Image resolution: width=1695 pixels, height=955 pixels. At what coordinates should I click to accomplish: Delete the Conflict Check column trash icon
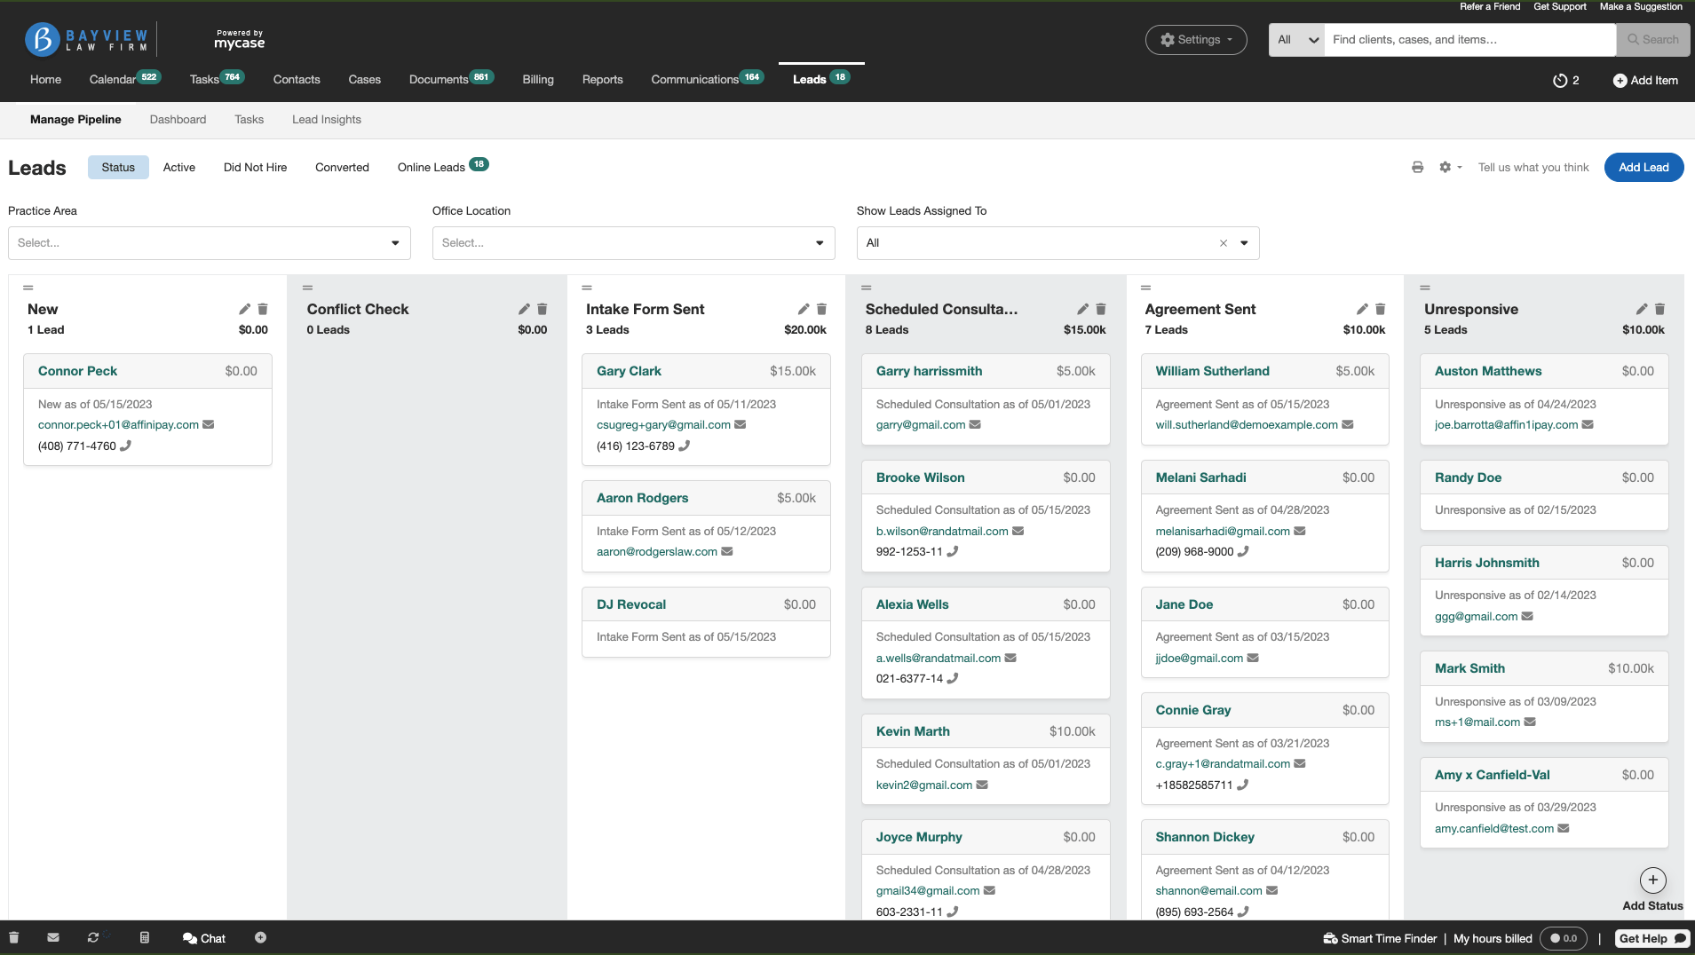pyautogui.click(x=543, y=309)
